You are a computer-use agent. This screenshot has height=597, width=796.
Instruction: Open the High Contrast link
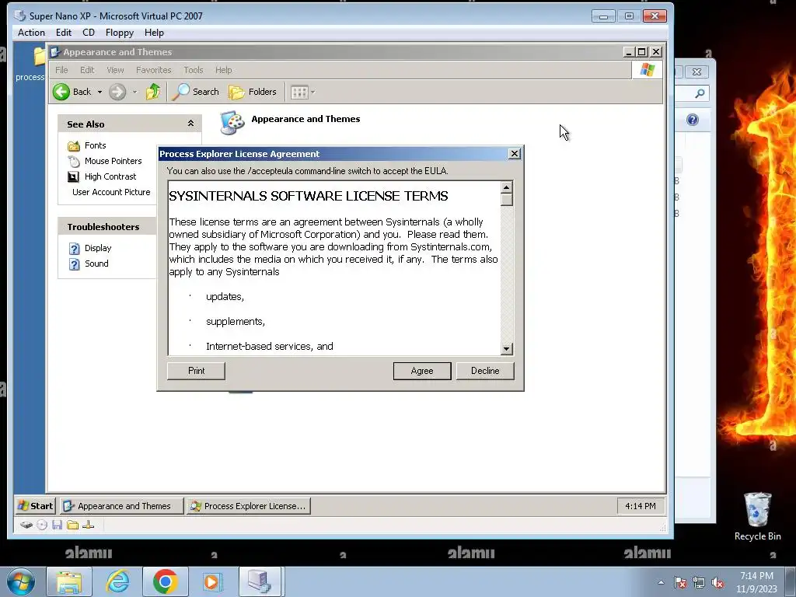point(110,176)
